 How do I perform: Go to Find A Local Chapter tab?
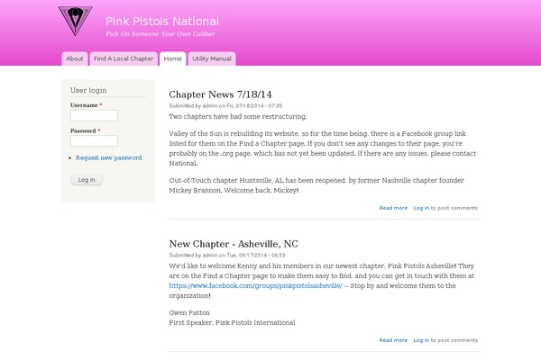tap(124, 58)
